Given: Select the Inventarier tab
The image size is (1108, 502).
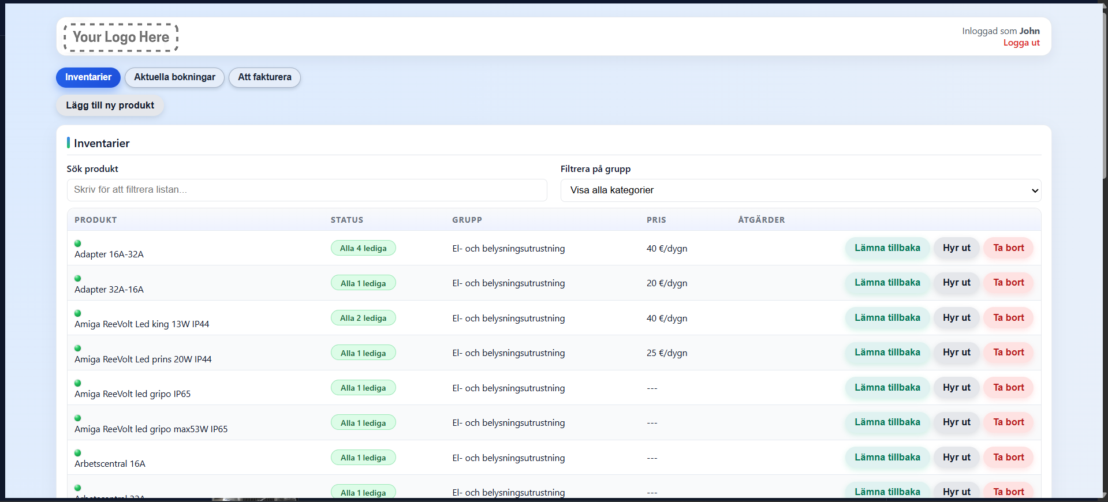Looking at the screenshot, I should coord(88,77).
